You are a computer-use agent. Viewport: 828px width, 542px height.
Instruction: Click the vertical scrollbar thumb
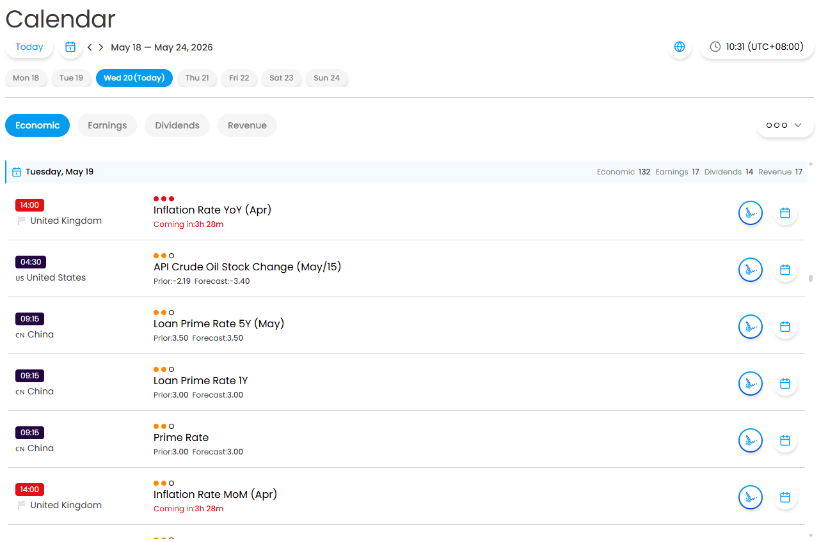[x=811, y=279]
